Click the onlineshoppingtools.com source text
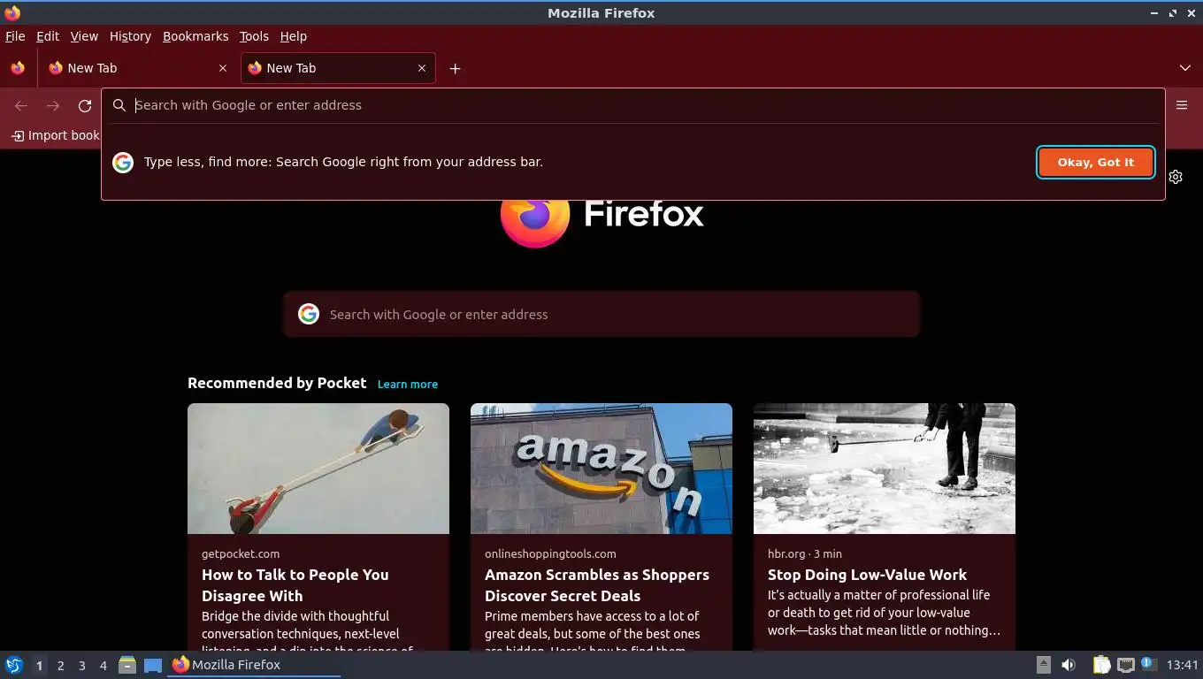Screen dimensions: 1203x679 click(x=550, y=553)
